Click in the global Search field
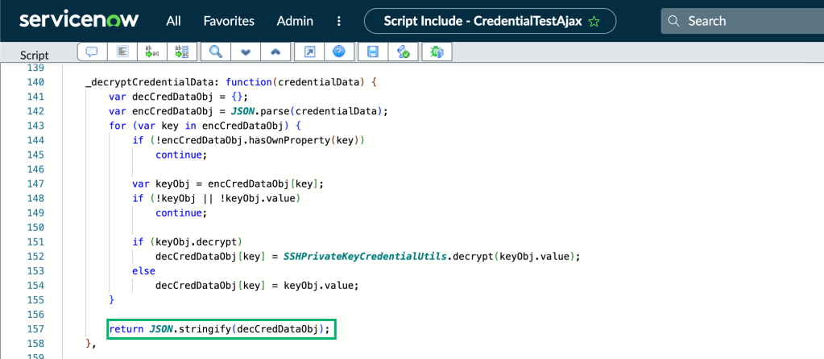824x359 pixels. 742,21
